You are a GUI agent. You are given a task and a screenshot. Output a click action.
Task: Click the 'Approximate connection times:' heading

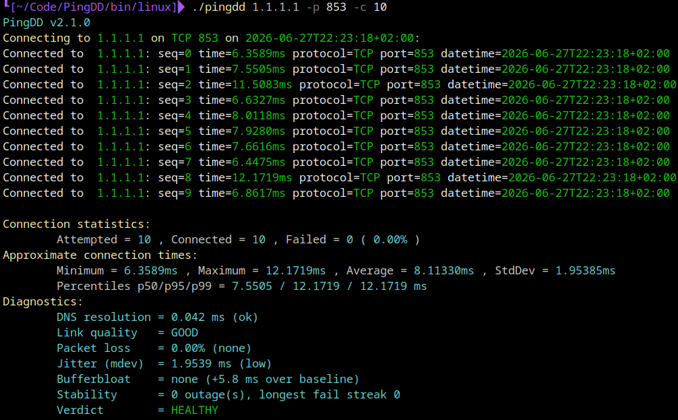100,256
